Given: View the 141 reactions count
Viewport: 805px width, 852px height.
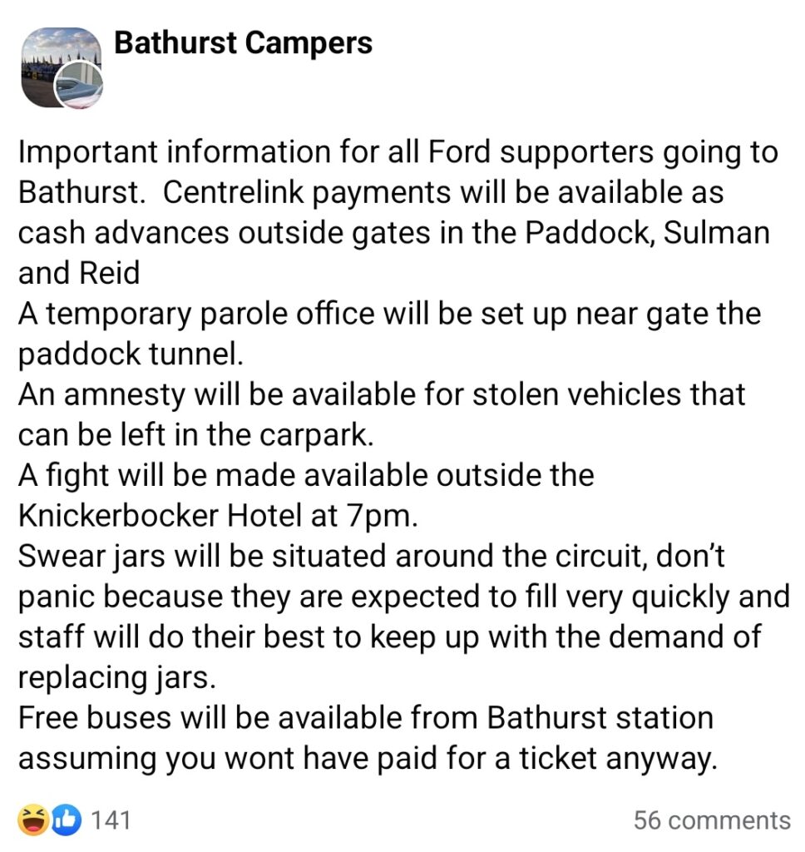Looking at the screenshot, I should coord(111,820).
